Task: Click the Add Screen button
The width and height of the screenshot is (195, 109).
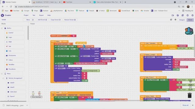Action: [x=42, y=20]
